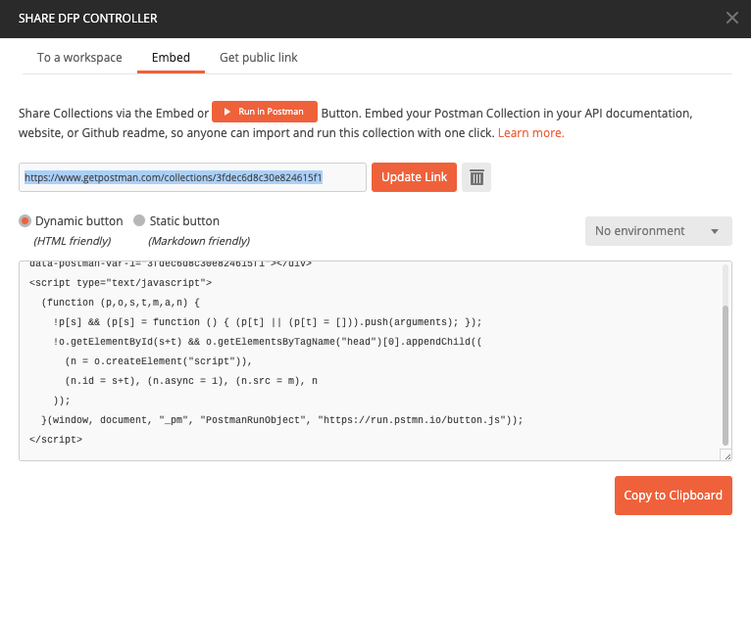The height and width of the screenshot is (617, 751).
Task: Choose the Dynamic button radio option
Action: (25, 221)
